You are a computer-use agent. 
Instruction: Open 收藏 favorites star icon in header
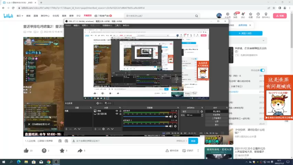pyautogui.click(x=251, y=15)
